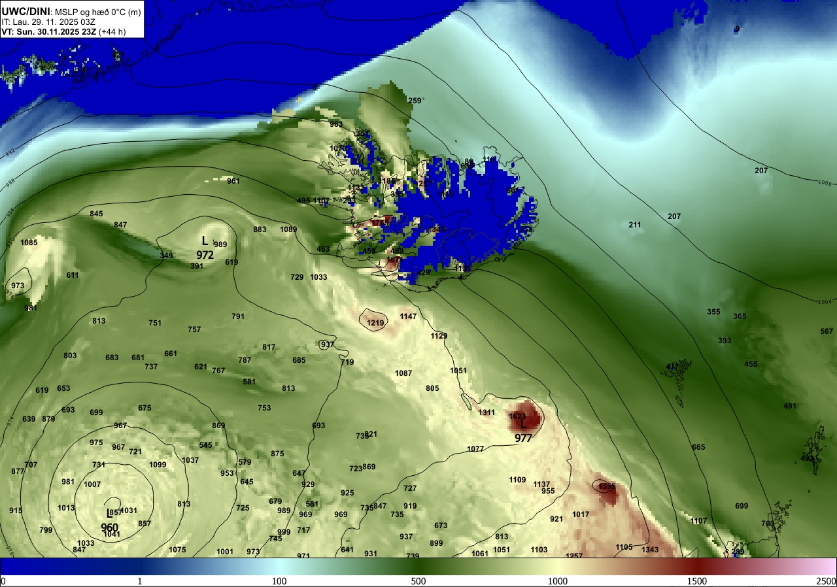Click the 1087 height value

click(x=403, y=373)
